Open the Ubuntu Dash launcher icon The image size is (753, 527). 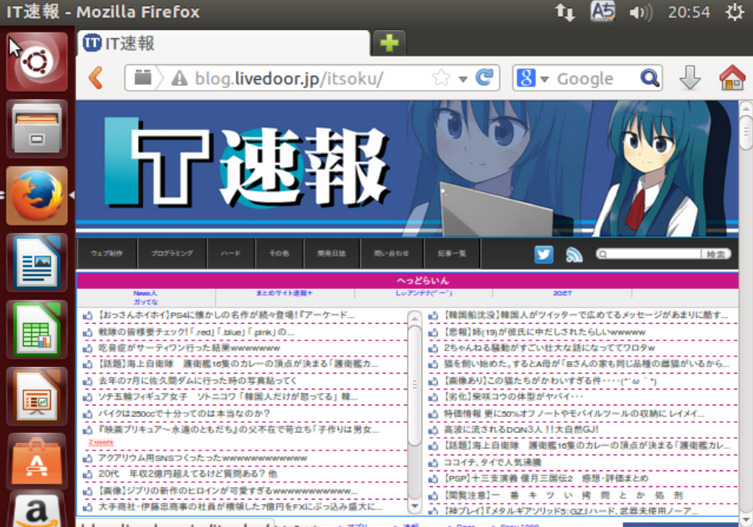tap(37, 62)
